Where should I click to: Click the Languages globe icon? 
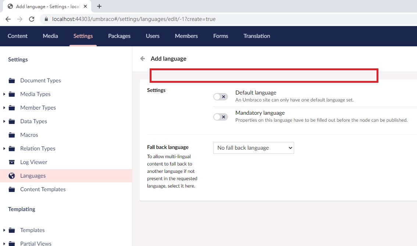point(11,175)
